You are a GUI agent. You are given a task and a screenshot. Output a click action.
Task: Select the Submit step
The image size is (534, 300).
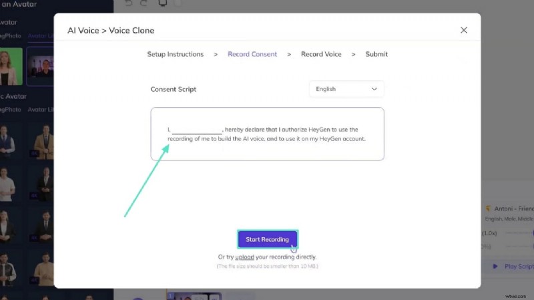[376, 54]
